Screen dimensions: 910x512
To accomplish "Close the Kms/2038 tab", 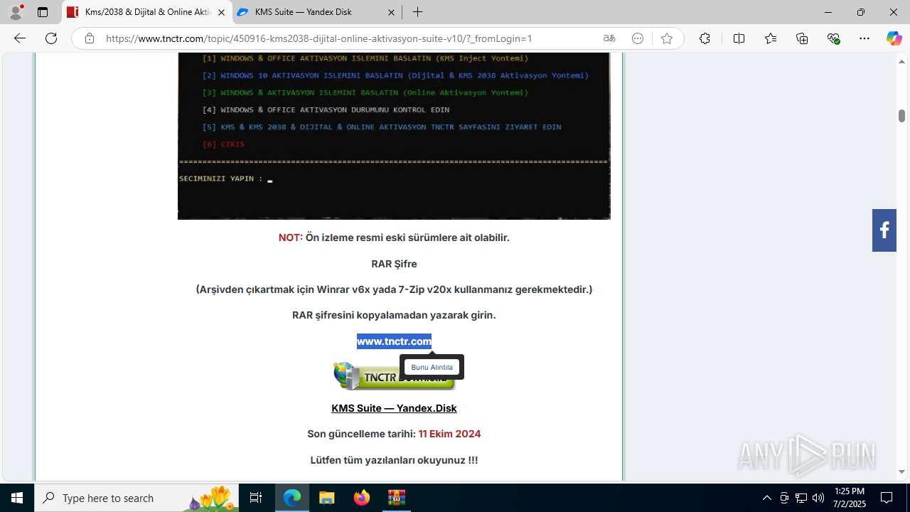I will point(221,12).
